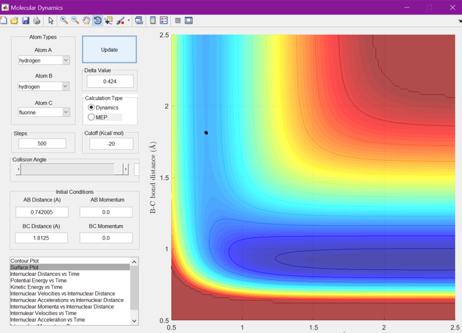Click the Delta Value input field
The height and width of the screenshot is (333, 462).
point(110,81)
